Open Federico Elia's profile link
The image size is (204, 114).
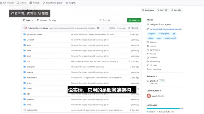coord(33,28)
